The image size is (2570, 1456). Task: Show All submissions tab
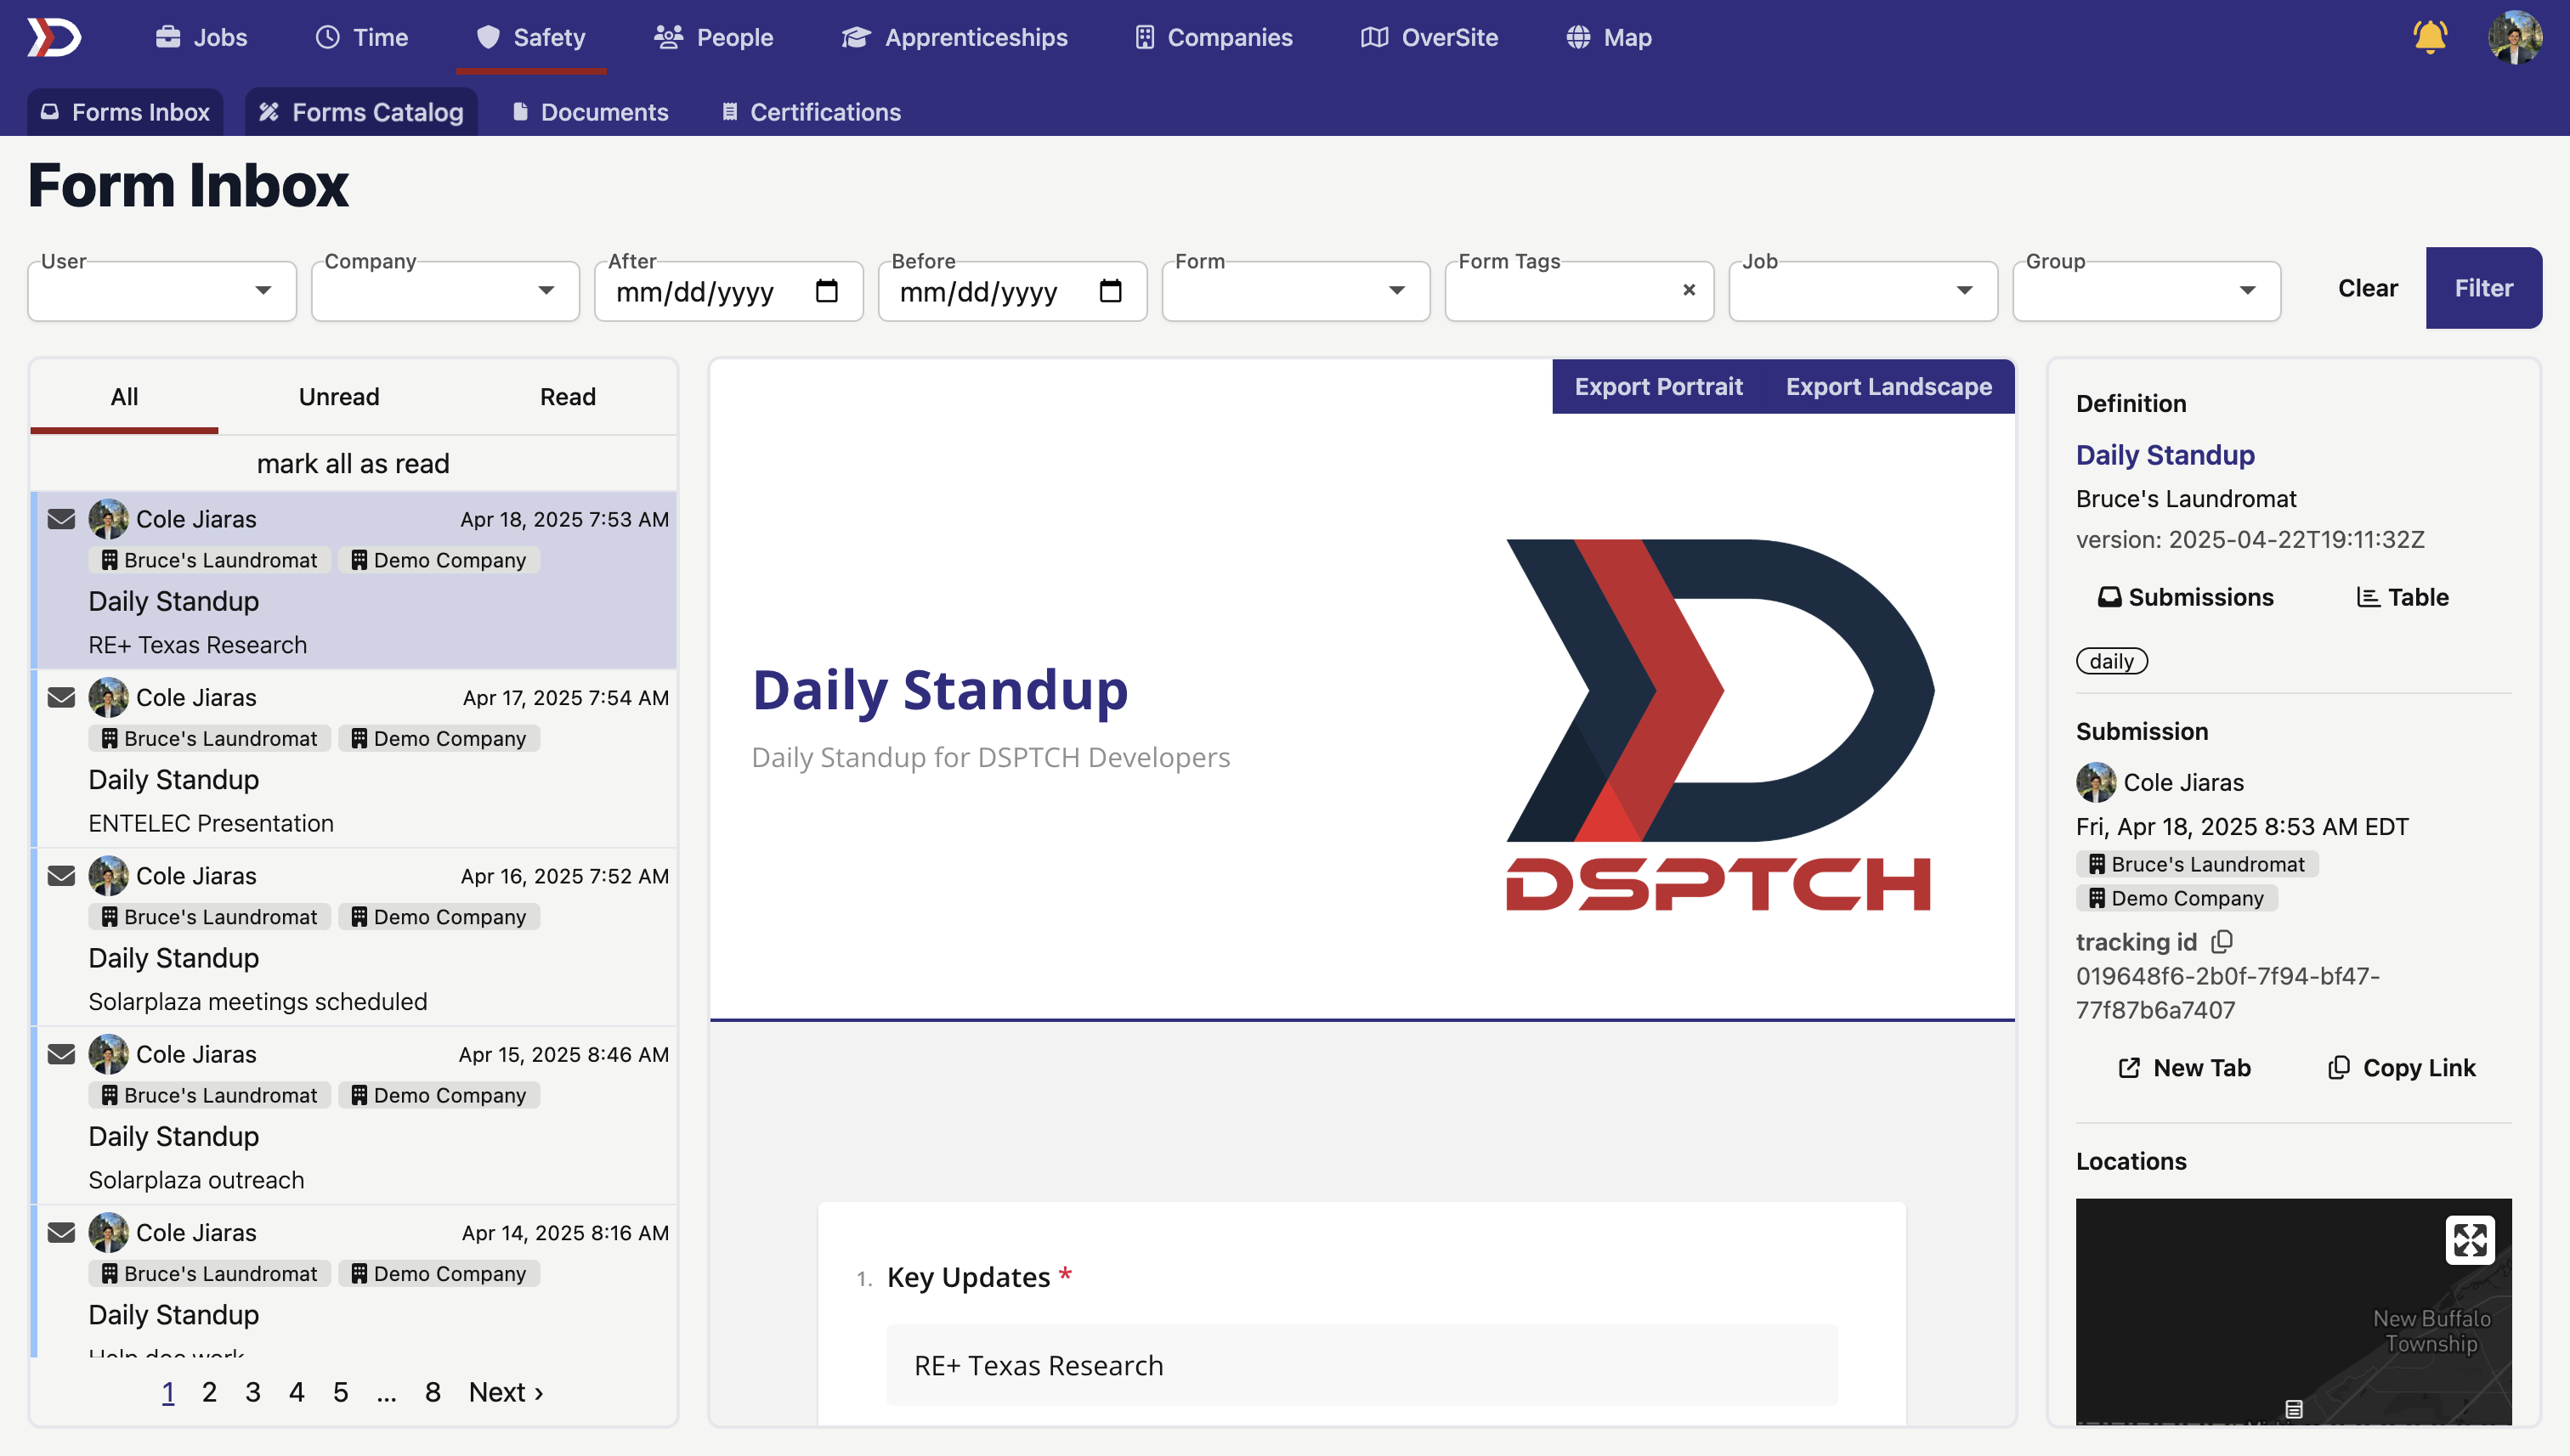click(x=124, y=397)
